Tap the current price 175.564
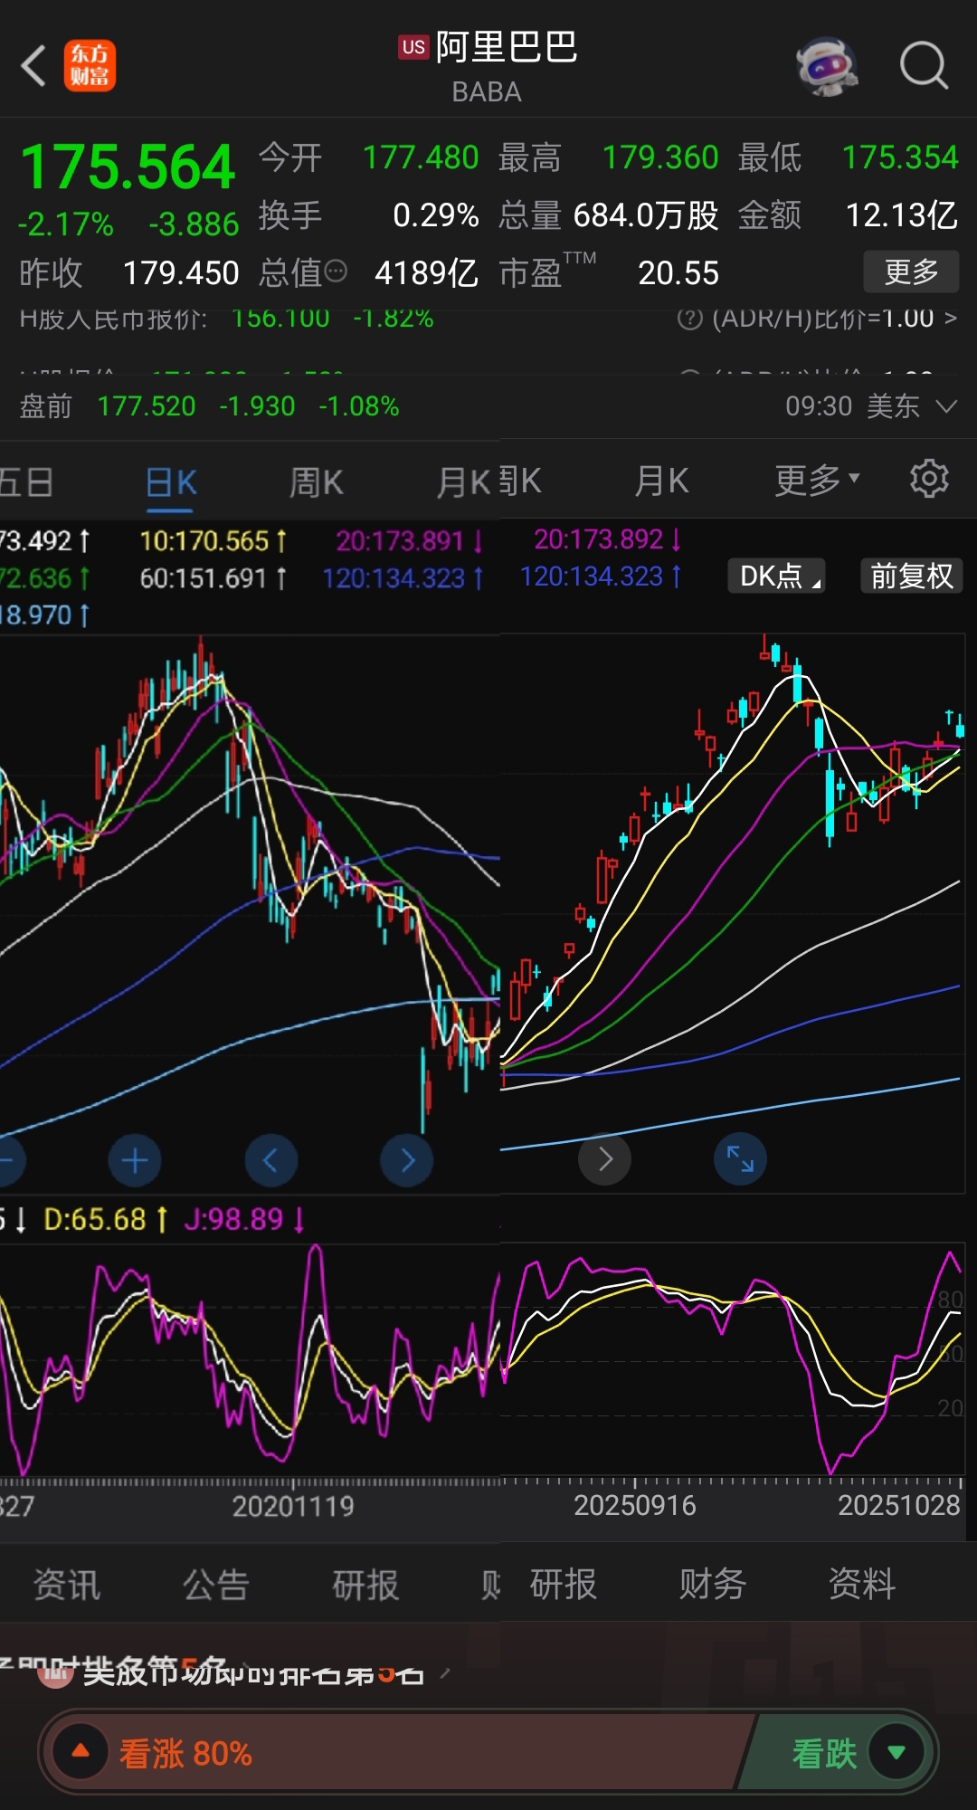 128,167
